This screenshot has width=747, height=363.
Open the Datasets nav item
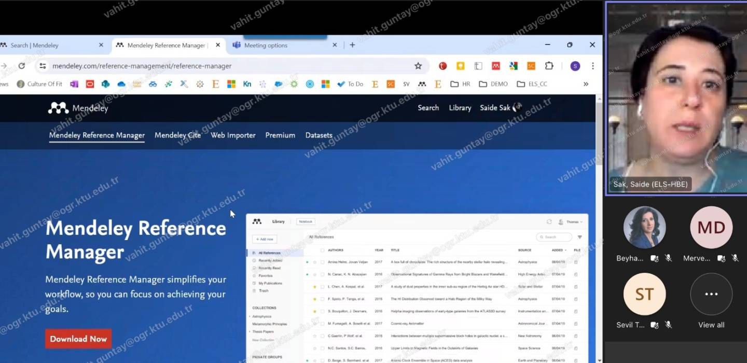pos(319,135)
